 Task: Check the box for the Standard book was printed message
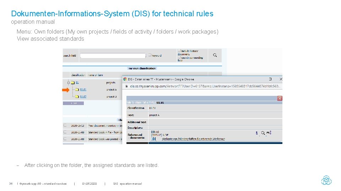(65, 139)
